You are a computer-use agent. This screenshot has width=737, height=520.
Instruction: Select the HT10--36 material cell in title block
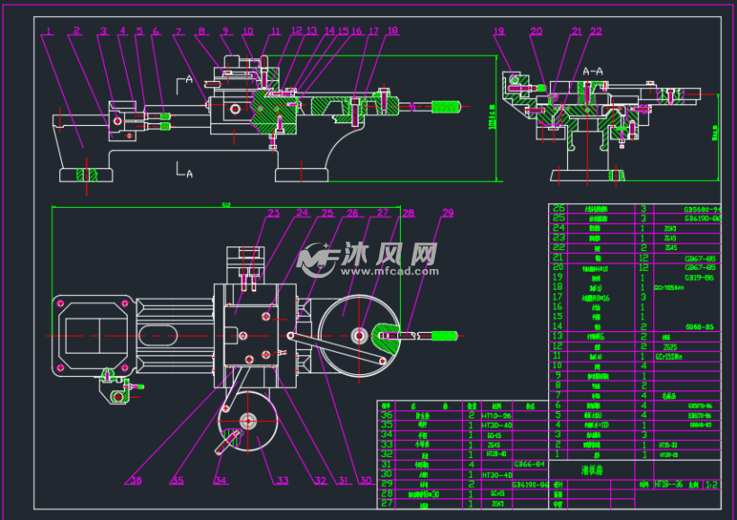[x=669, y=484]
